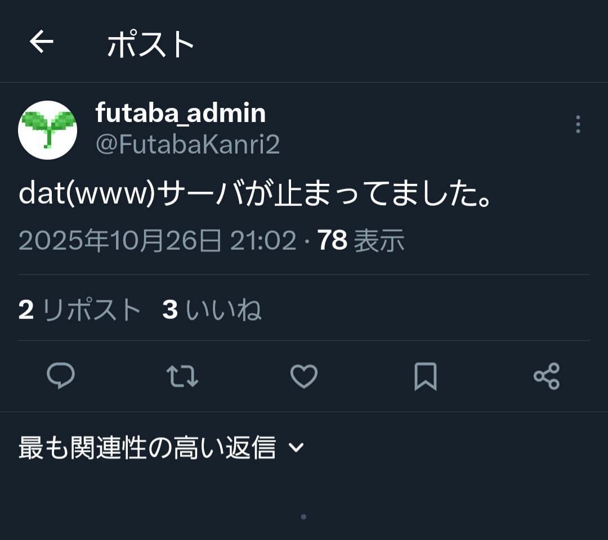608x540 pixels.
Task: Open the futaba_admin display name profile
Action: pyautogui.click(x=181, y=112)
